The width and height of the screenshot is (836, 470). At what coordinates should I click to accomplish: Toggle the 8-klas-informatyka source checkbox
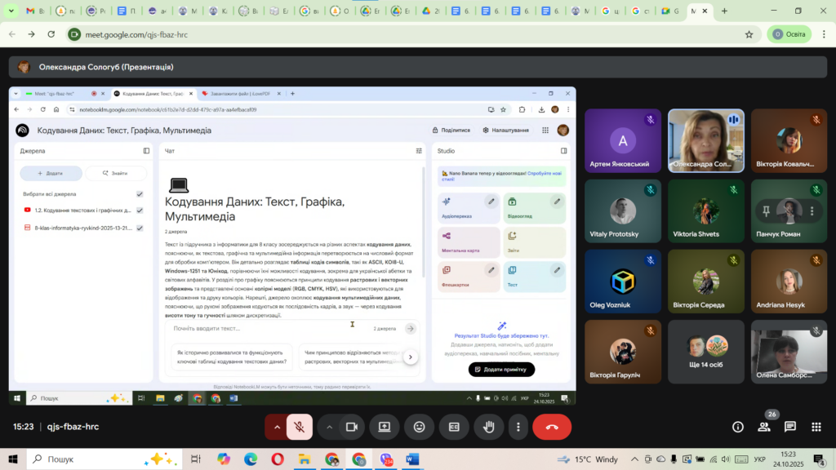pyautogui.click(x=140, y=228)
